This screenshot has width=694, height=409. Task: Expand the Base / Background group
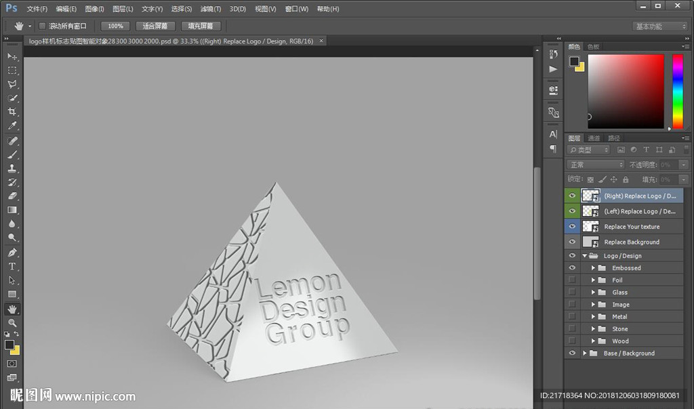585,353
